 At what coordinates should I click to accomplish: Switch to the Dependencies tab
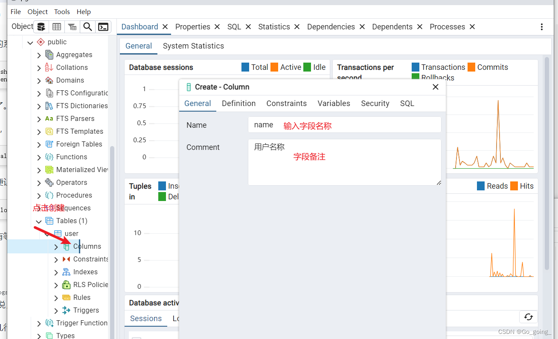[x=331, y=27]
